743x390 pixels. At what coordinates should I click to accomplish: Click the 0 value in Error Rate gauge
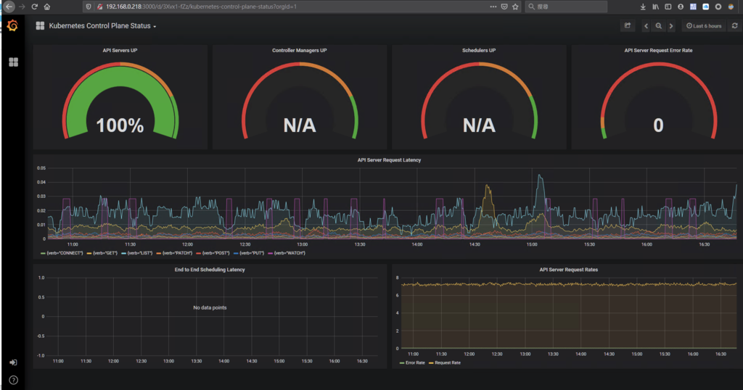point(658,125)
